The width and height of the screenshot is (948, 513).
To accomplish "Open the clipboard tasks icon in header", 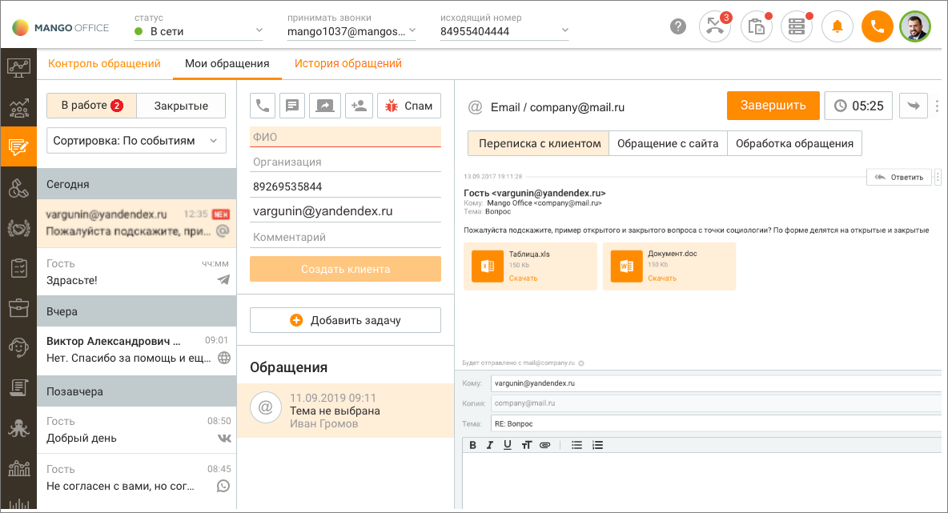I will click(x=757, y=26).
